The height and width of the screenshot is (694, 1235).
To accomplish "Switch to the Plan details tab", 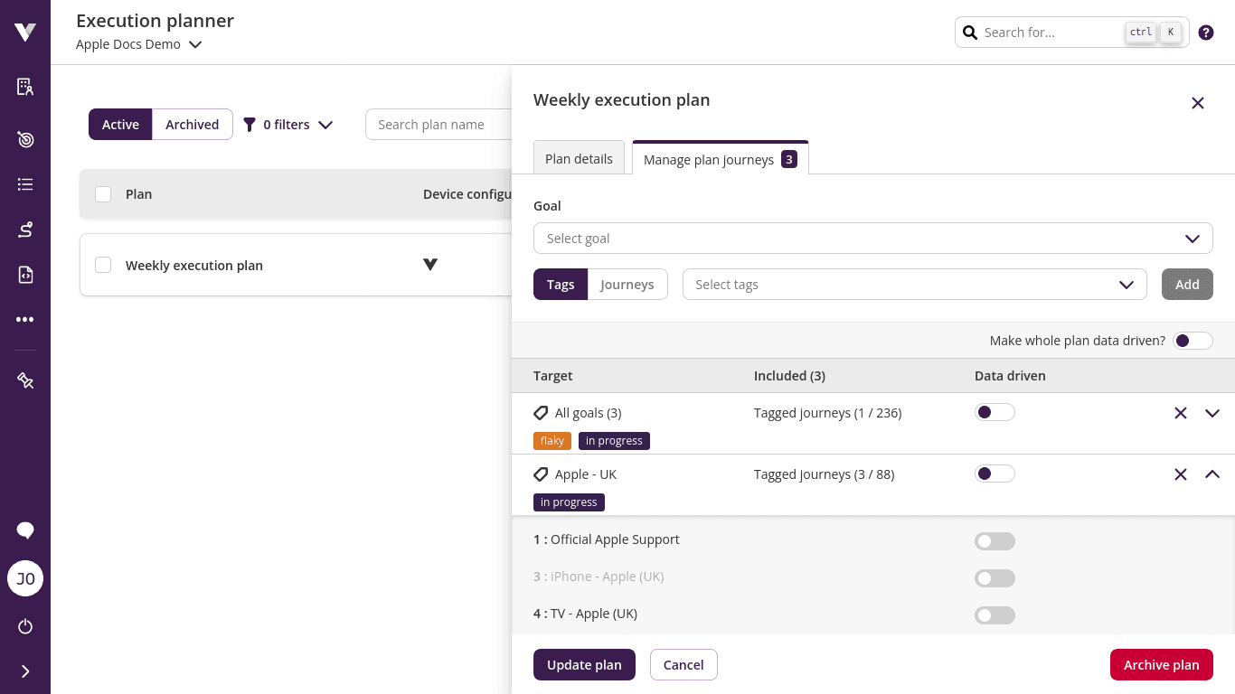I will coord(579,158).
